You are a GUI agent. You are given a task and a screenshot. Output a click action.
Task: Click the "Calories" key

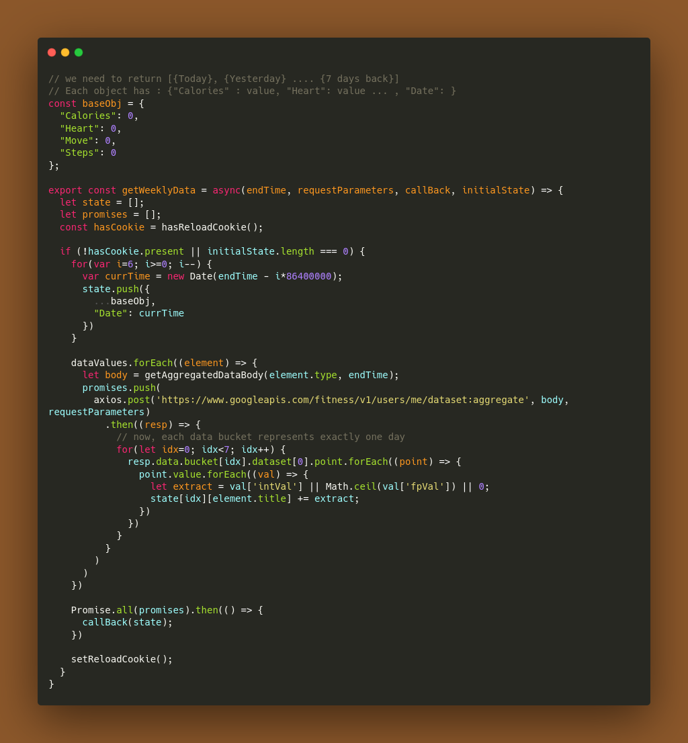click(x=88, y=116)
